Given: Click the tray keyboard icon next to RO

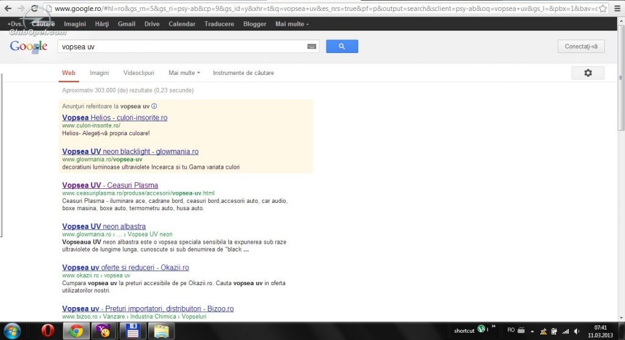Looking at the screenshot, I should click(x=521, y=330).
